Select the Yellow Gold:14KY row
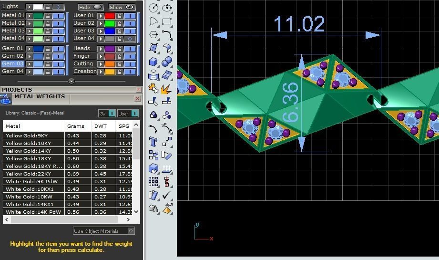 [68, 151]
